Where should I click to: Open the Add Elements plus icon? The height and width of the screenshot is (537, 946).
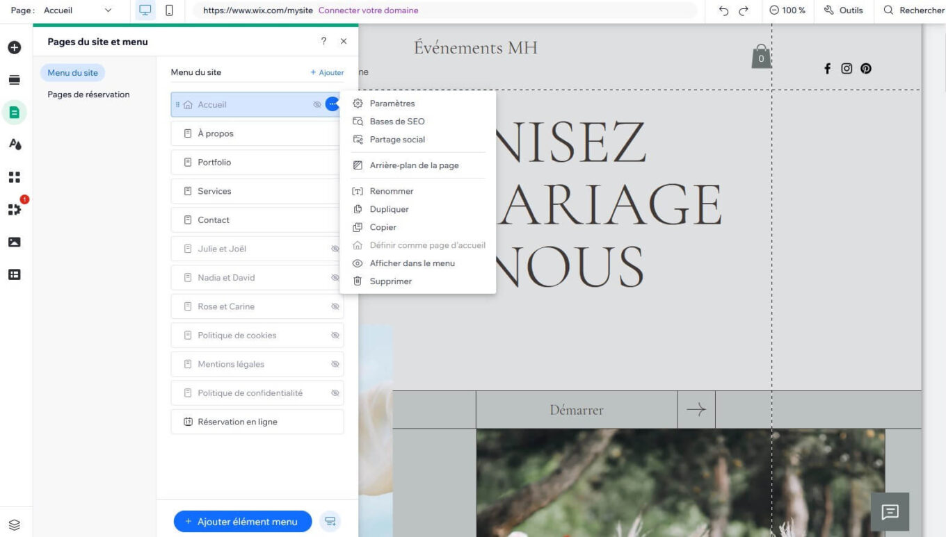[14, 48]
